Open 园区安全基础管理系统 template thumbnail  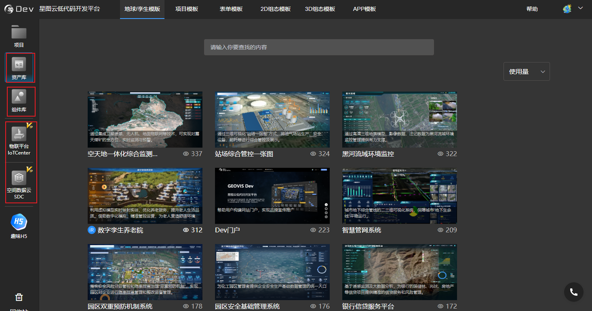[272, 272]
